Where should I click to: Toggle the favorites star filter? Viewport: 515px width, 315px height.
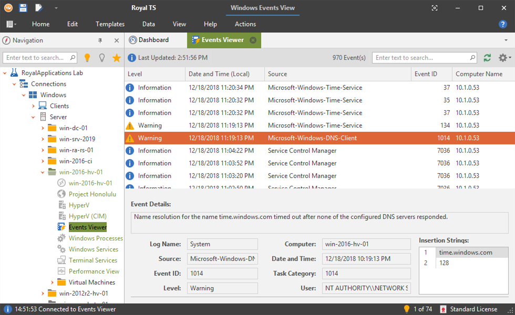click(x=117, y=58)
